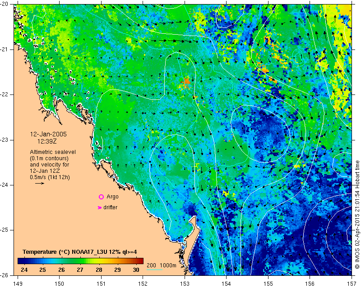Click the latitude axis label '-21'

coord(4,49)
